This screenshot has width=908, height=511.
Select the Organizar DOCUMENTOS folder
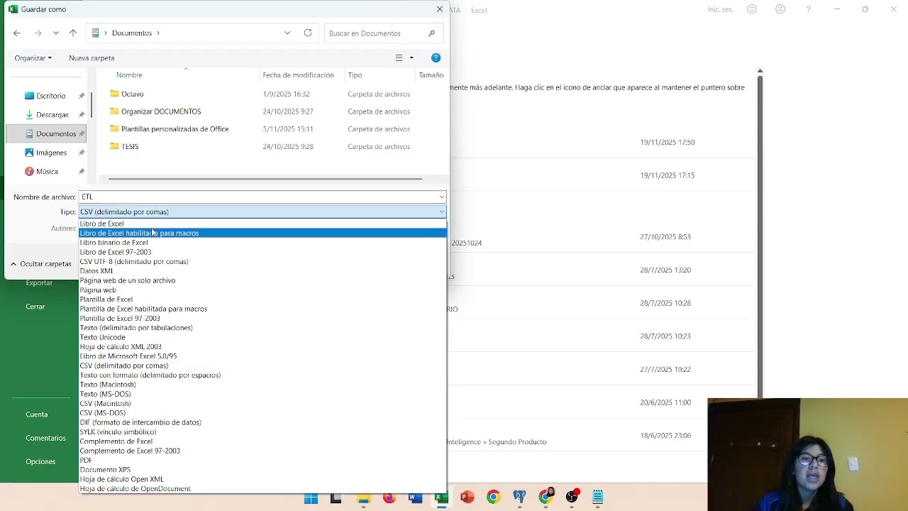click(x=161, y=111)
